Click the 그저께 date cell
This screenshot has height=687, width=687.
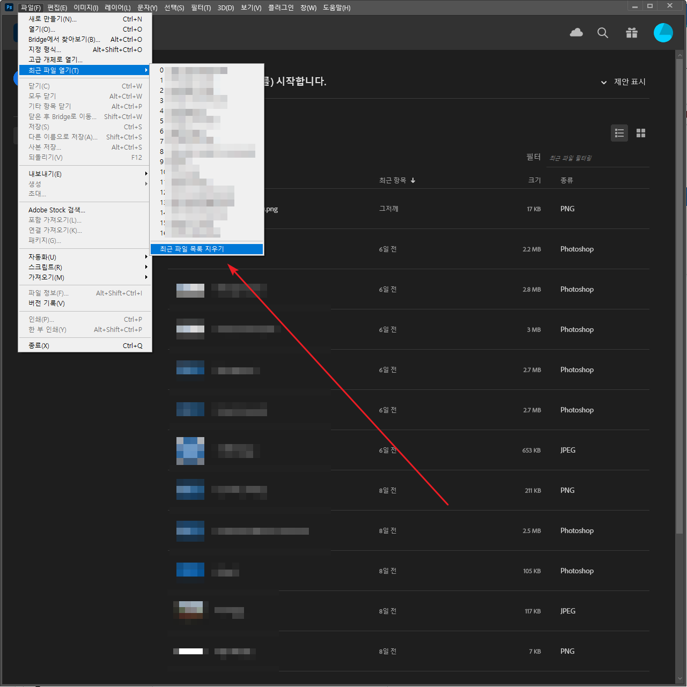coord(388,209)
